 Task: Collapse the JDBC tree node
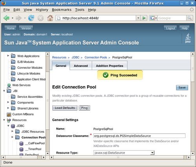click(8, 126)
